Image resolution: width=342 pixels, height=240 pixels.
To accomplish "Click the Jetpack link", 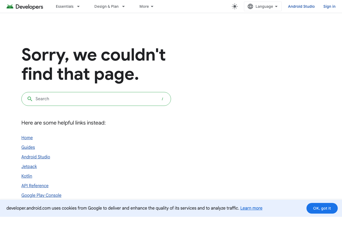I will [29, 166].
